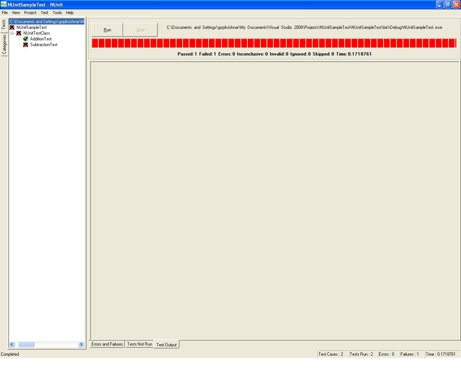Click the failed icon beside SubtractionTest
Viewport: 461px width, 369px height.
point(26,45)
